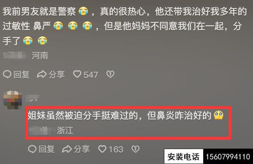Select 分享 text under reply comment
Viewport: 253px width, 164px height.
click(x=82, y=149)
